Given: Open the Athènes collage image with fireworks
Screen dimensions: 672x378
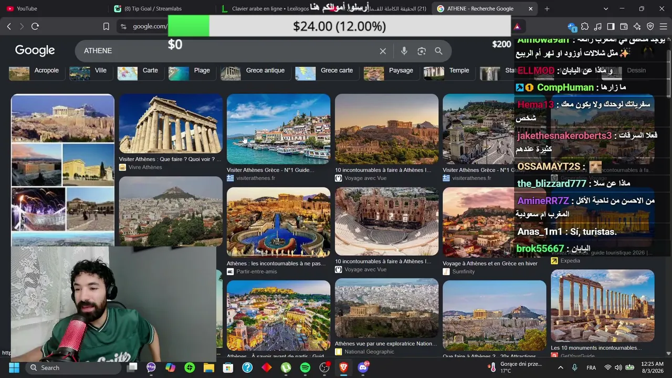Looking at the screenshot, I should coord(62,170).
